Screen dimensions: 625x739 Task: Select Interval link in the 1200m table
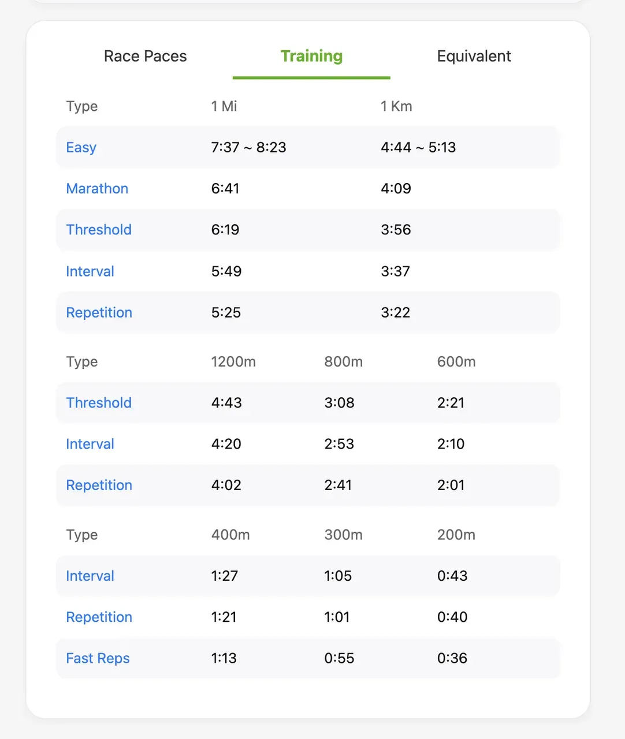(90, 444)
